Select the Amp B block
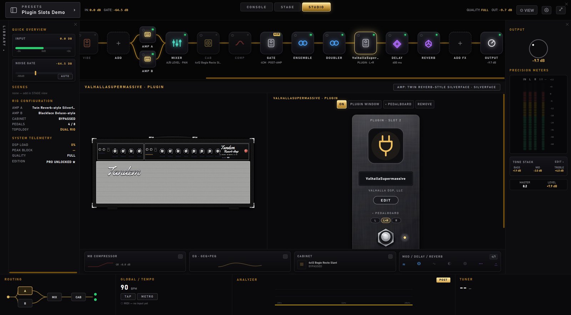 [x=147, y=59]
